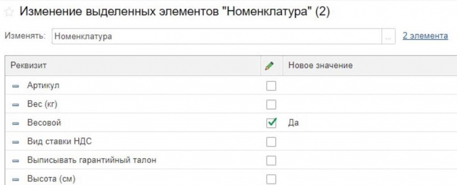The image size is (457, 185).
Task: Click the Изменять input field with Номенклатура
Action: (x=216, y=37)
